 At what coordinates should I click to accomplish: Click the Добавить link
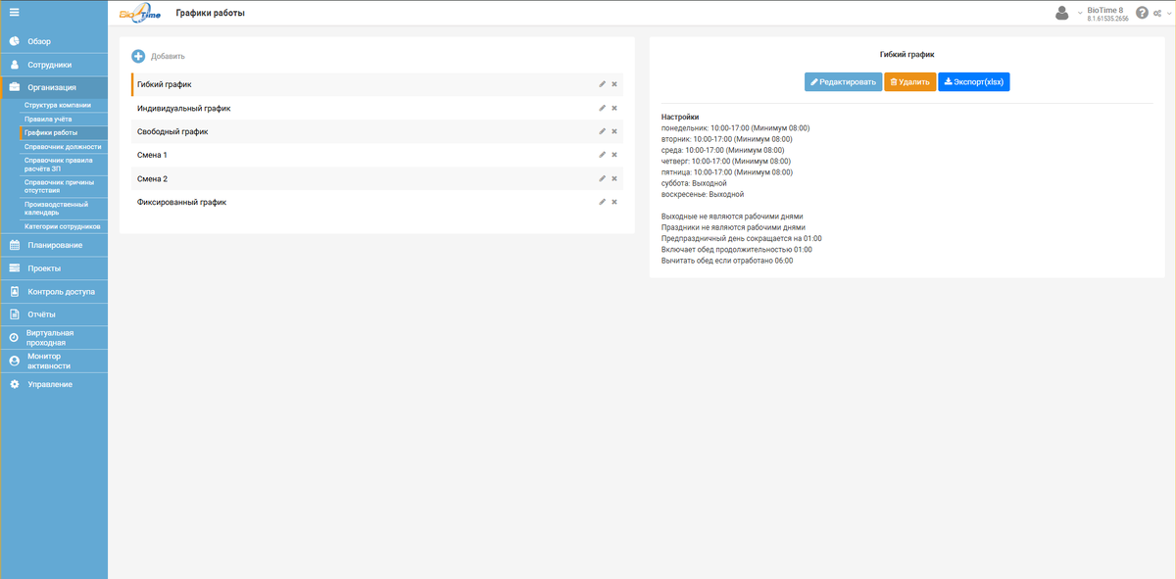(x=168, y=56)
